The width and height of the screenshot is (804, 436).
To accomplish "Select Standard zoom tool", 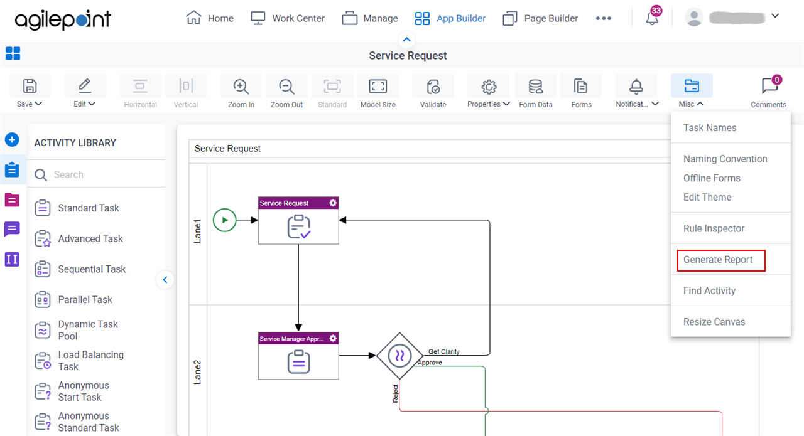I will click(332, 92).
